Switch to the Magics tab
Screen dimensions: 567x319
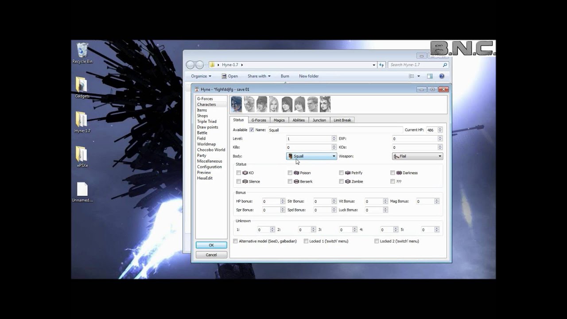pyautogui.click(x=279, y=120)
